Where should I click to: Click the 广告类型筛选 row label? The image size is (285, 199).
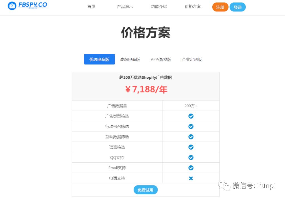(x=117, y=116)
